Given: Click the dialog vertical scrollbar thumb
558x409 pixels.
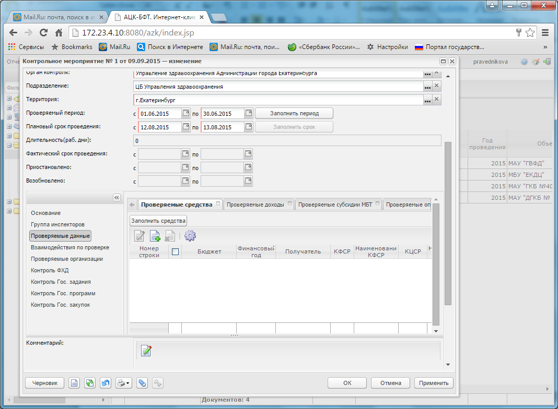Looking at the screenshot, I should pos(448,223).
